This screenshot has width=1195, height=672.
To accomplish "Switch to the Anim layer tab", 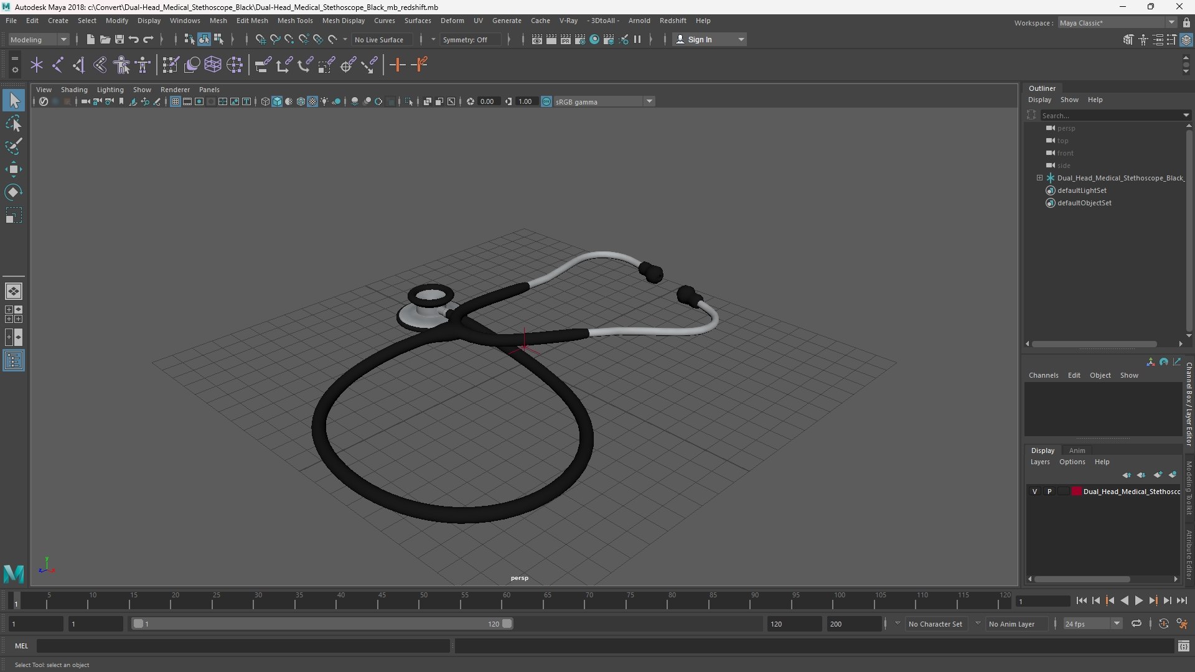I will (x=1077, y=450).
